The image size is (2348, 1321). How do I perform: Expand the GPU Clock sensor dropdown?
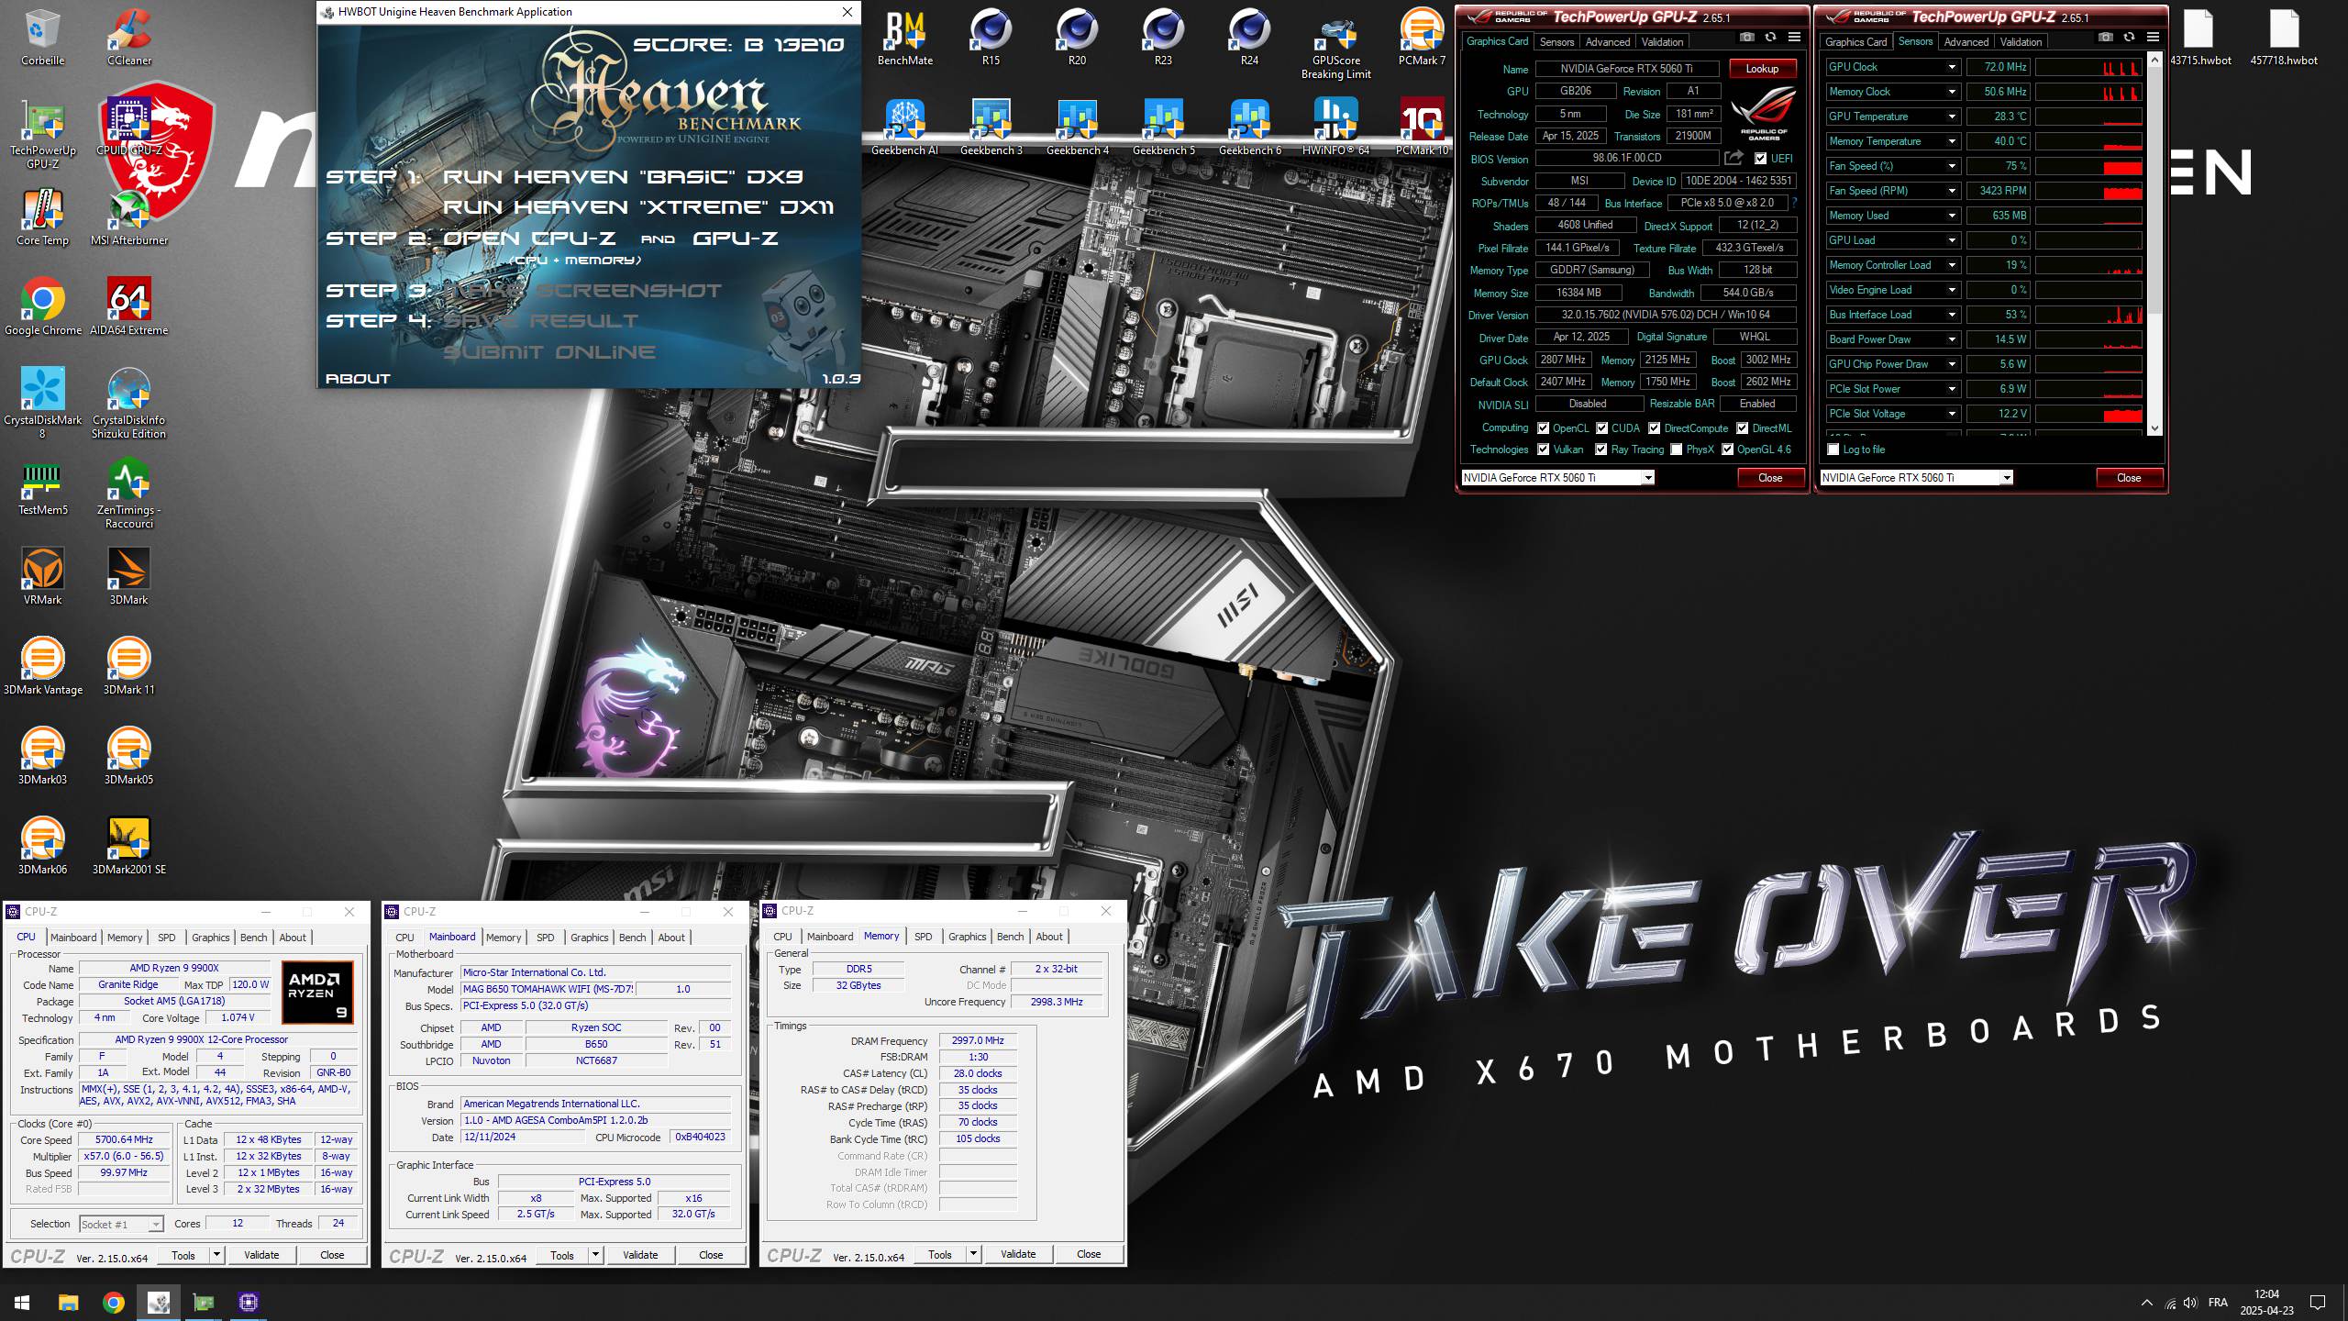(x=1952, y=67)
